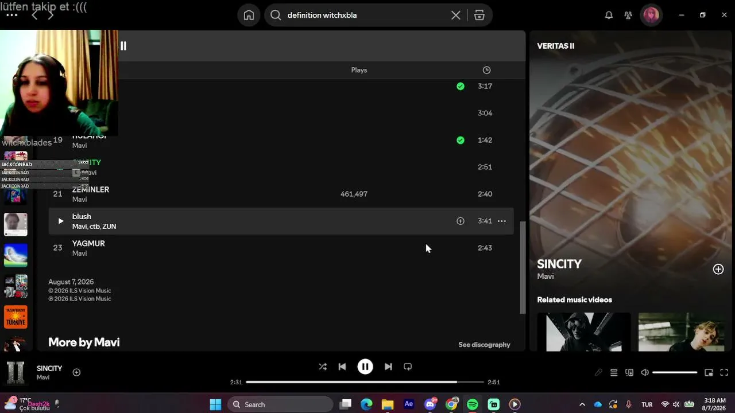Open the Windows Start menu

click(215, 404)
